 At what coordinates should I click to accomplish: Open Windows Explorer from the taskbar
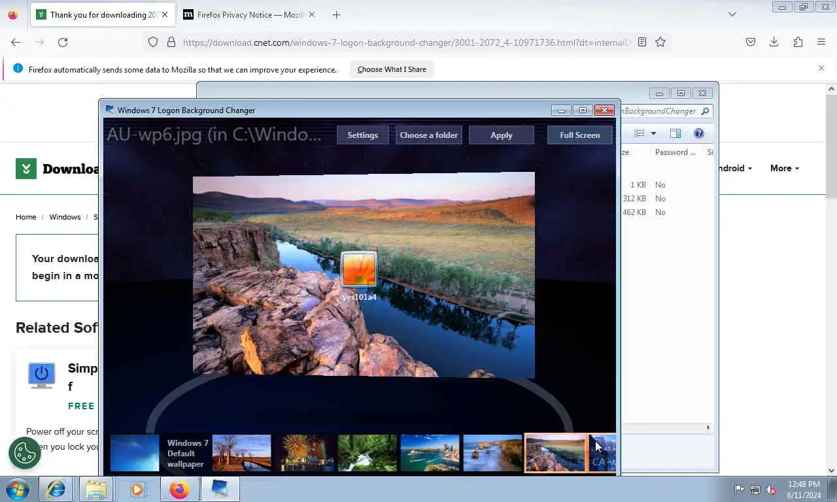[x=96, y=489]
